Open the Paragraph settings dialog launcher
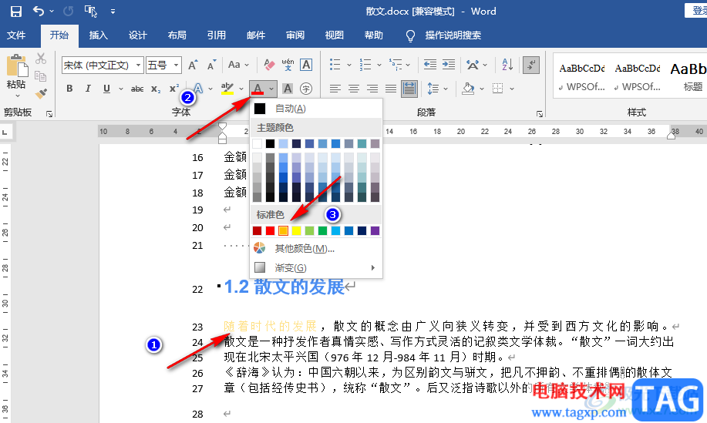This screenshot has height=423, width=707. pyautogui.click(x=540, y=114)
